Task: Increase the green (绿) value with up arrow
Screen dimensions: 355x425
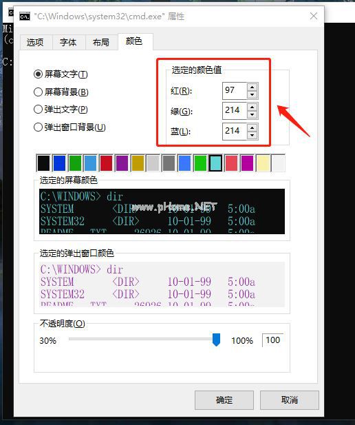Action: pos(252,107)
